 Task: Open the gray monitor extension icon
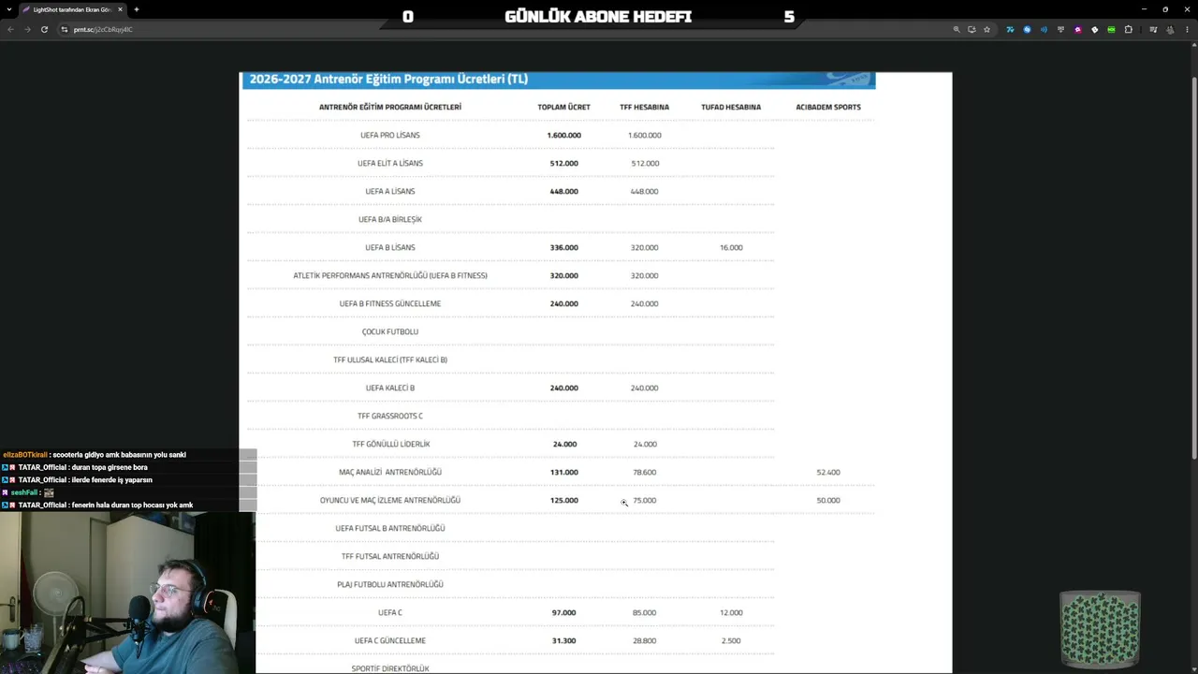coord(1060,29)
